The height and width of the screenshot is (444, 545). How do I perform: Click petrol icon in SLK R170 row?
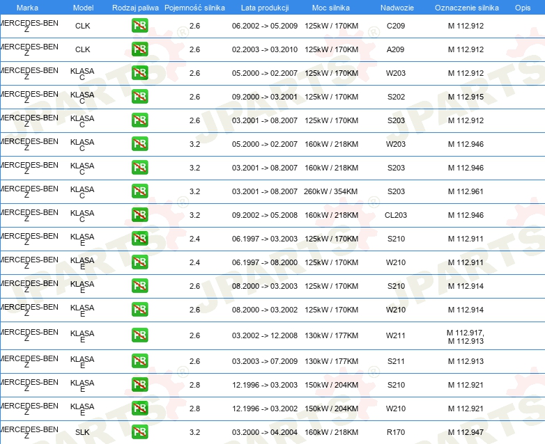[x=139, y=432]
